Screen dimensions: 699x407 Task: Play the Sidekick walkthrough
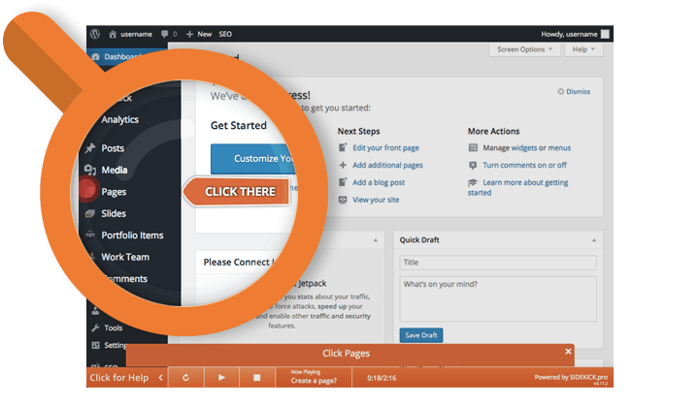pyautogui.click(x=221, y=376)
